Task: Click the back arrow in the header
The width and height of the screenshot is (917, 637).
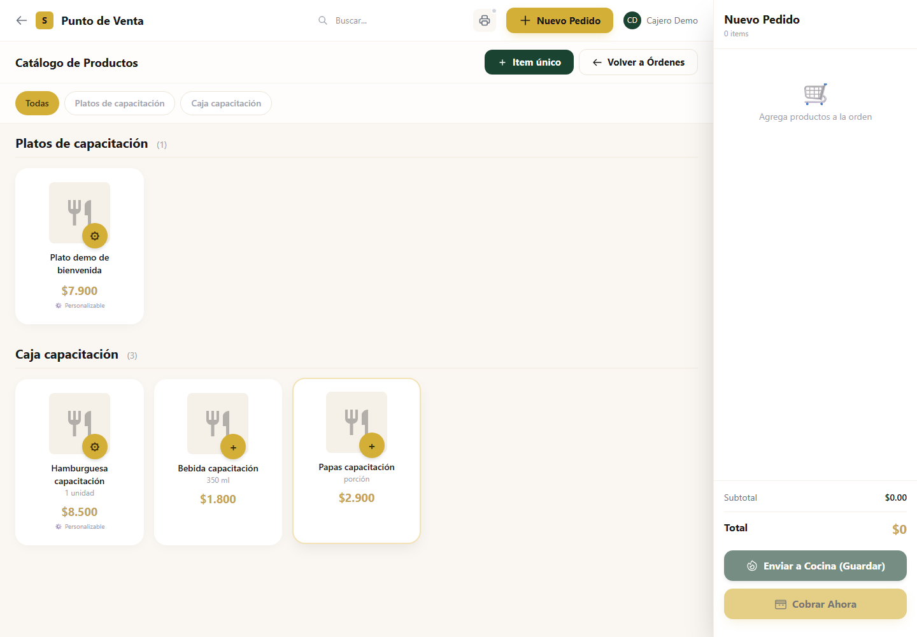Action: (22, 20)
